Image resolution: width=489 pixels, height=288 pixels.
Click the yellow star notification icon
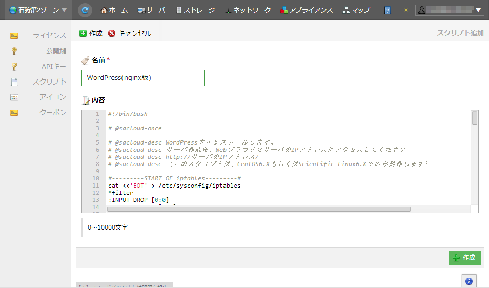[406, 10]
